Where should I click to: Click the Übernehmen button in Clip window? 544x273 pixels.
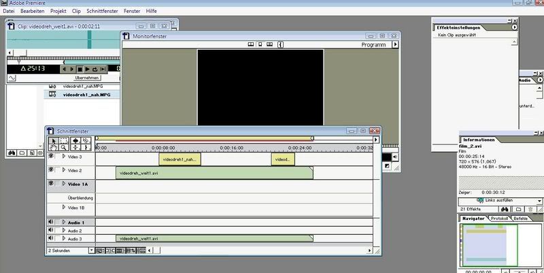point(87,78)
